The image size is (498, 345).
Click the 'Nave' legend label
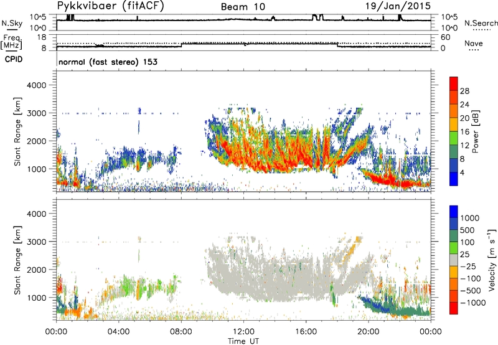tap(474, 43)
